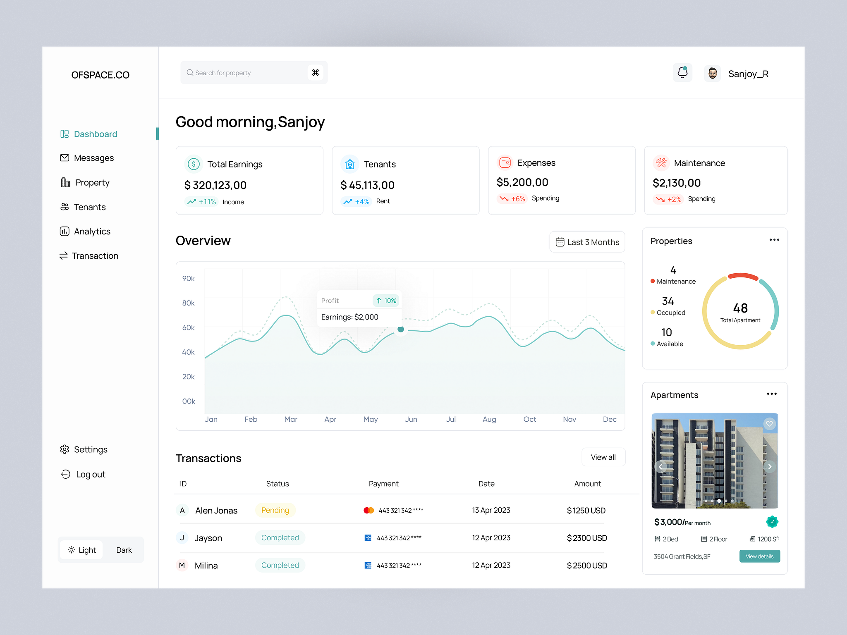Open the Settings gear icon
This screenshot has width=847, height=635.
click(65, 449)
